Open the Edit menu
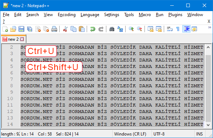The height and width of the screenshot is (138, 213). (18, 15)
